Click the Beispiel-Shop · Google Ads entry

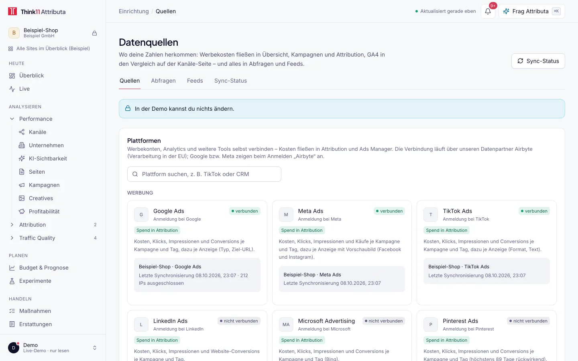tap(197, 275)
